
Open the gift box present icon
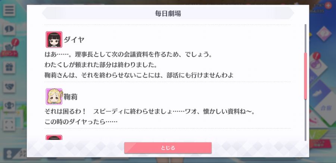tap(9, 68)
